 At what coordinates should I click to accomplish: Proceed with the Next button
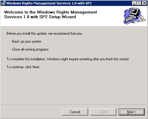tap(132, 112)
